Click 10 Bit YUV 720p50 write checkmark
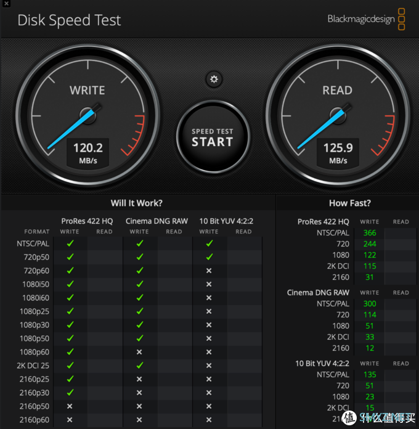This screenshot has width=419, height=429. [x=209, y=257]
